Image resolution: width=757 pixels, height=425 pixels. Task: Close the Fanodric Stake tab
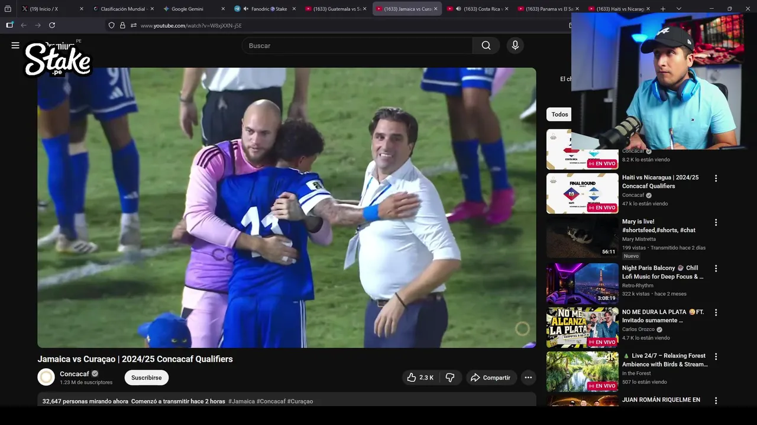294,9
